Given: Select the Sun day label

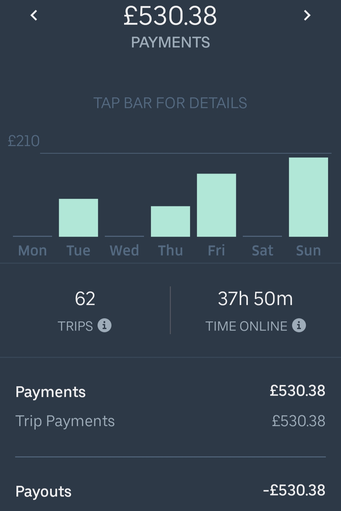Looking at the screenshot, I should (x=308, y=251).
